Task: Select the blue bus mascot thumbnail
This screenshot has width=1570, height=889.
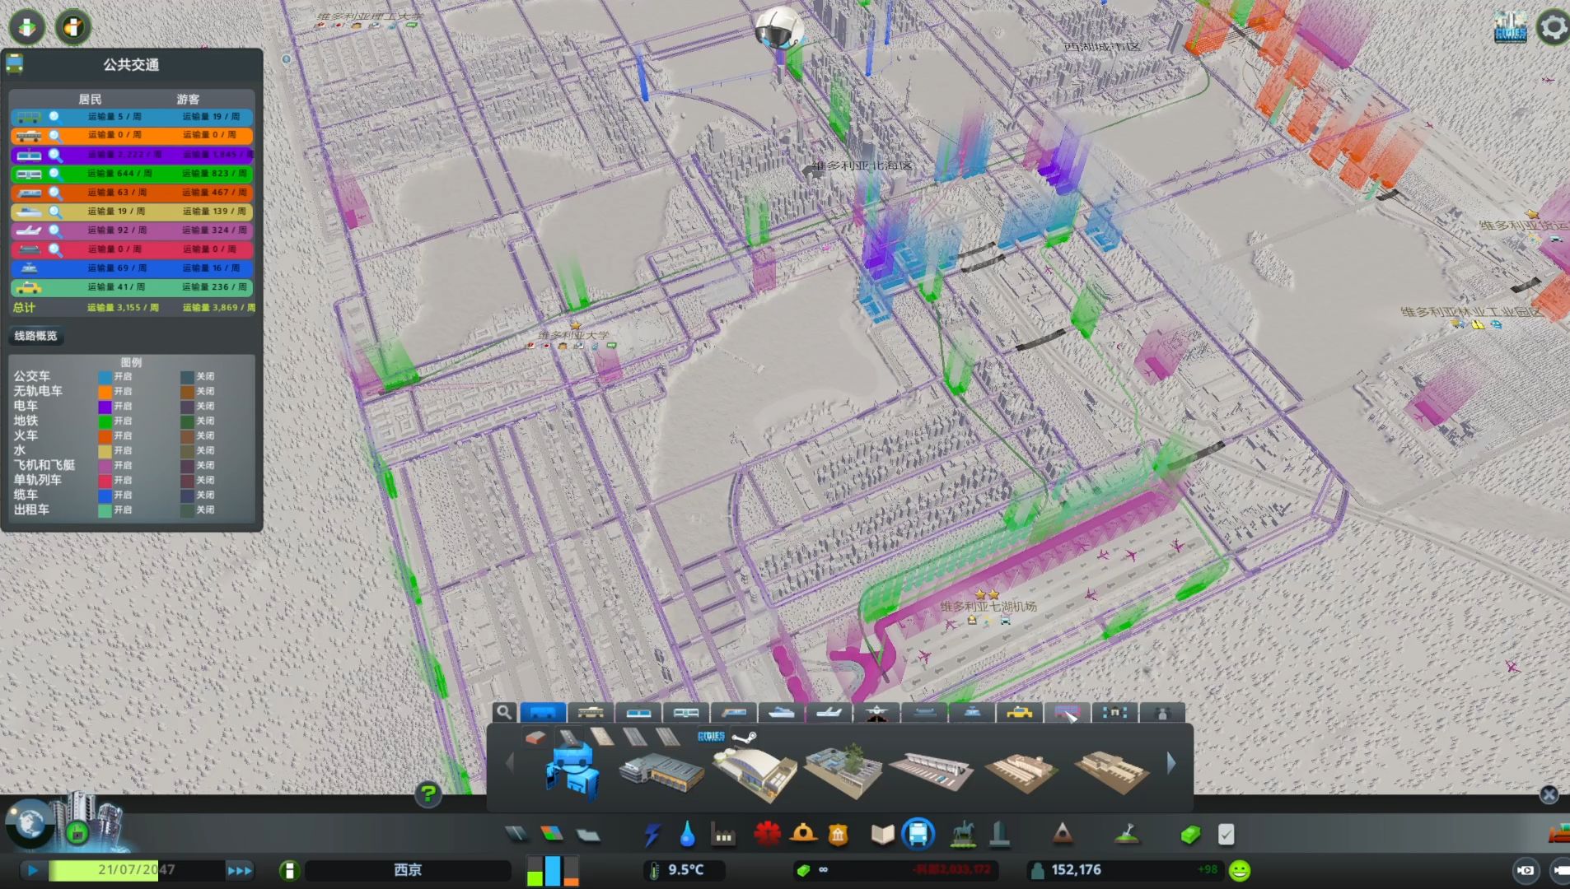Action: pos(572,770)
